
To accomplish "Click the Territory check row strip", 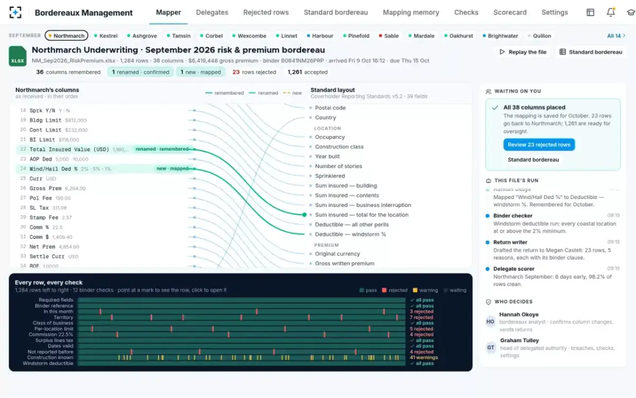I will pos(242,317).
